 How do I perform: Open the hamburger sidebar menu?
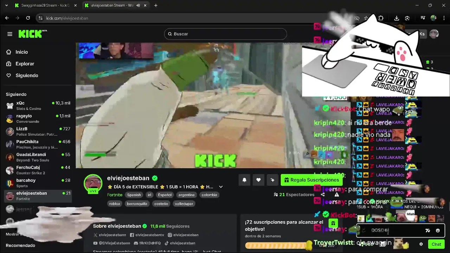pos(10,34)
